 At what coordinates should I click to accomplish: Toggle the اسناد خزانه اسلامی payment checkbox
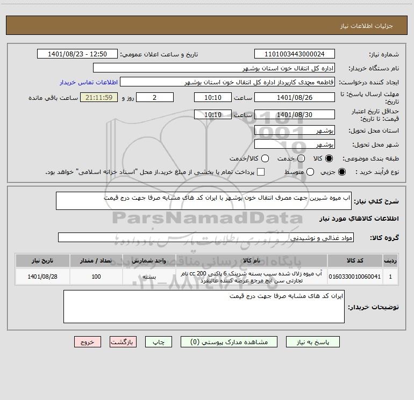click(261, 172)
